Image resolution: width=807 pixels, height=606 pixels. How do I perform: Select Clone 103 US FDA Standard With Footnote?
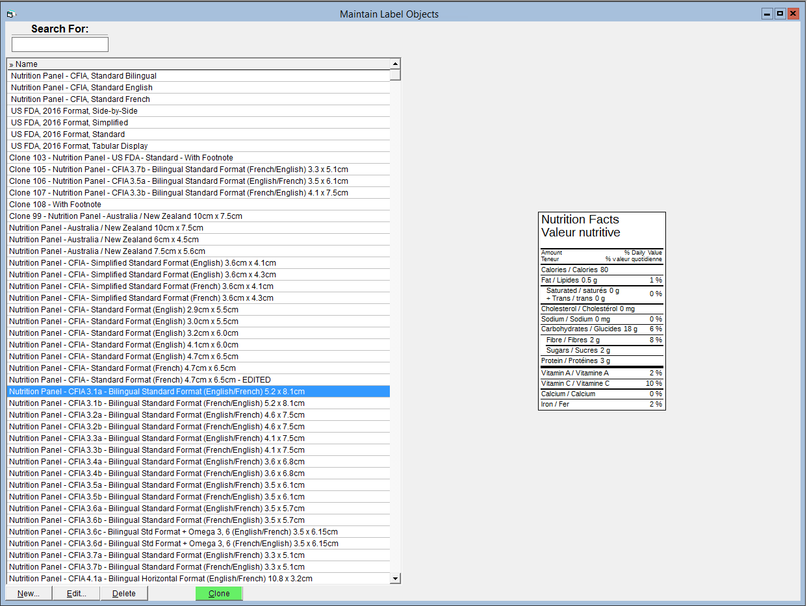(x=199, y=158)
